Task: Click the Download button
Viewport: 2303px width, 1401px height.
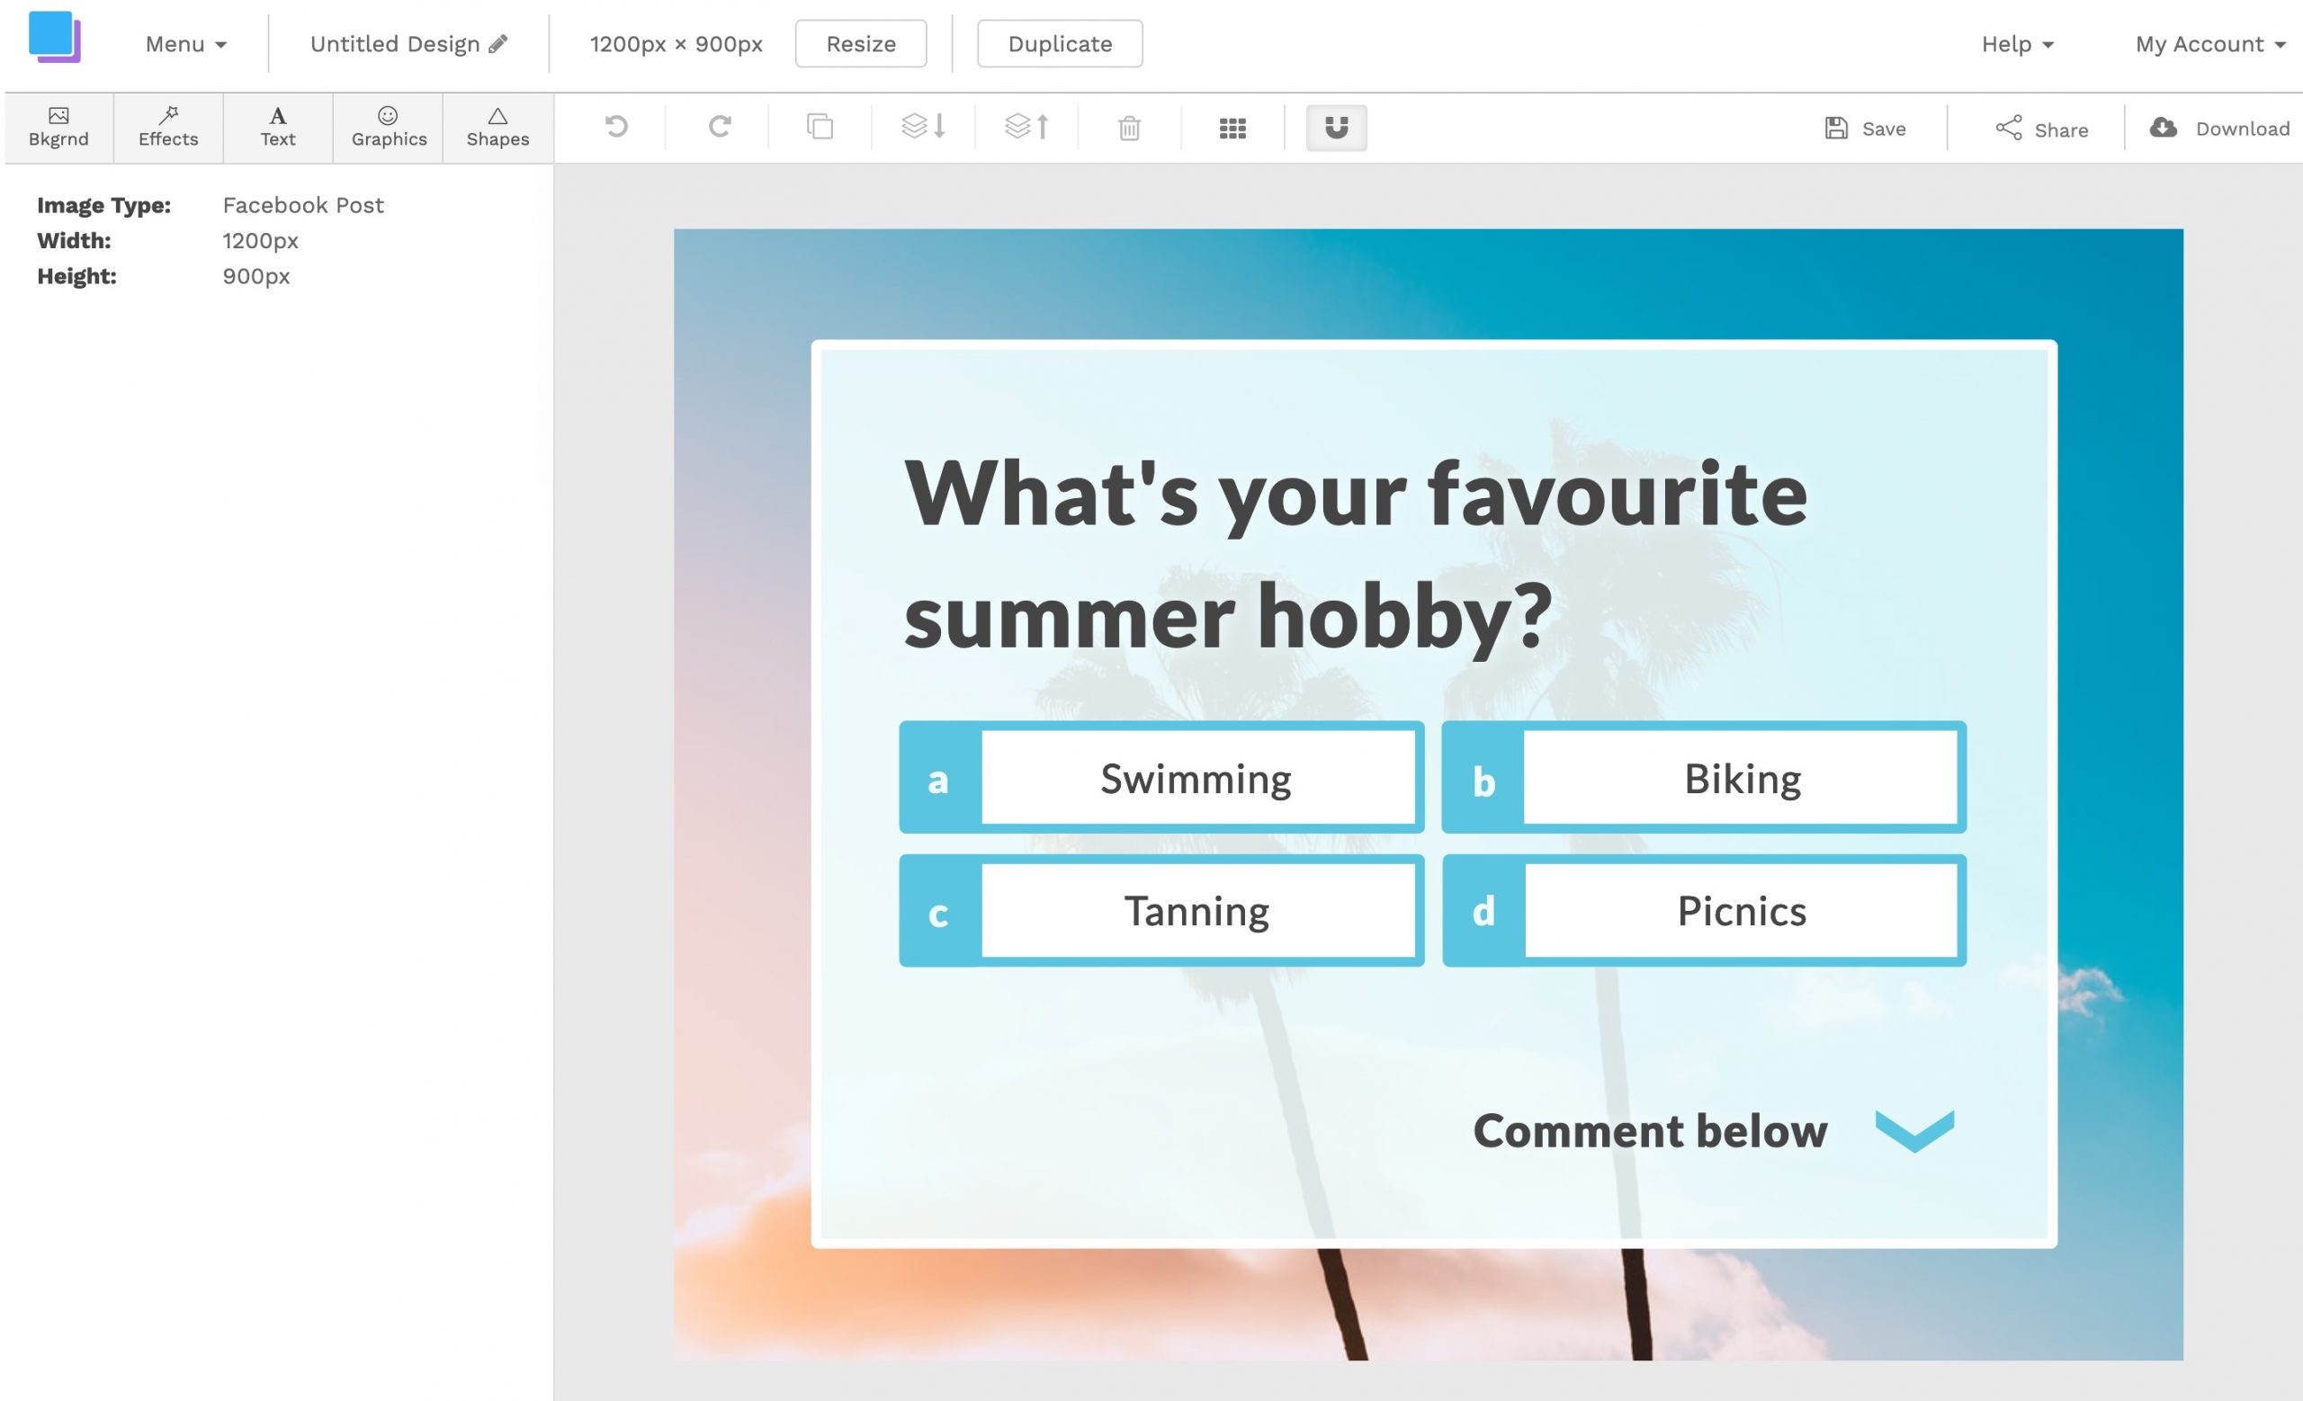Action: (x=2220, y=128)
